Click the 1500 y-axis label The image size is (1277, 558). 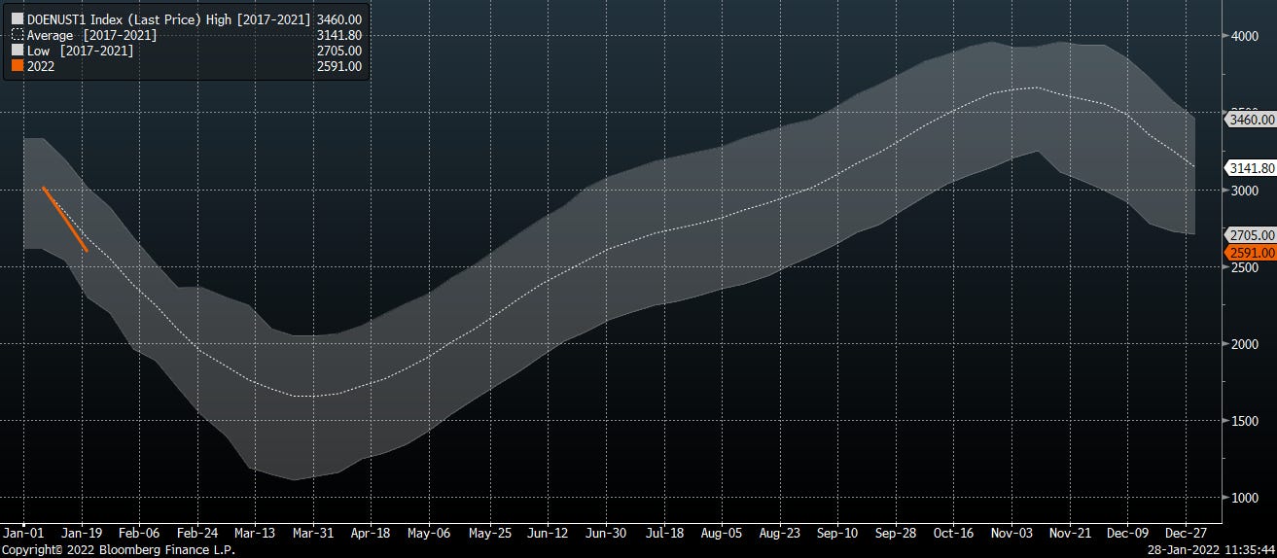point(1247,421)
